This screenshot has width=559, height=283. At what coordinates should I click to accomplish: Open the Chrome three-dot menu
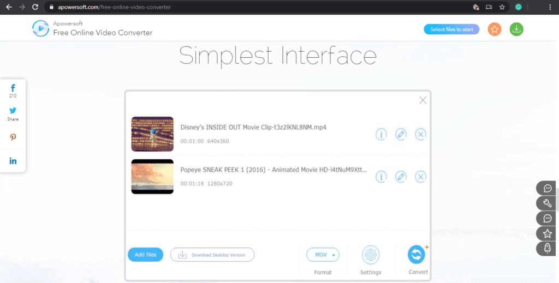pyautogui.click(x=550, y=7)
